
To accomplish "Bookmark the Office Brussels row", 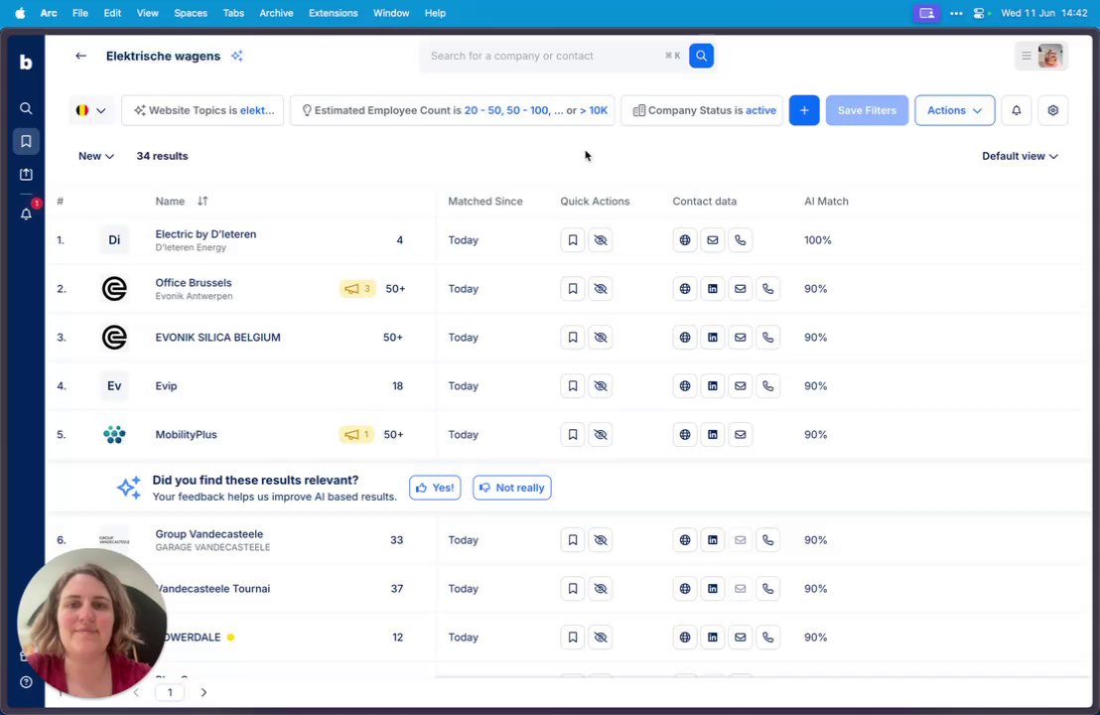I will (x=573, y=288).
